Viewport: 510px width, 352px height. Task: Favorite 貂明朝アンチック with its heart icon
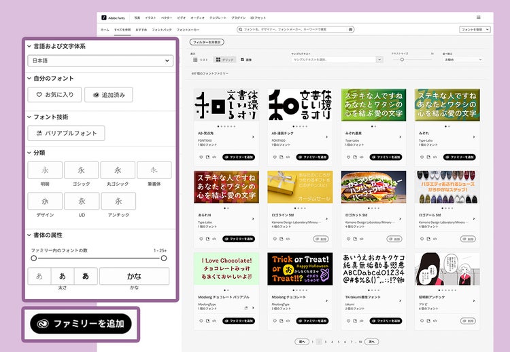(x=422, y=321)
